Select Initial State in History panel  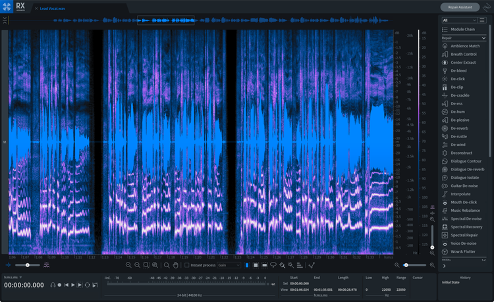tap(452, 282)
